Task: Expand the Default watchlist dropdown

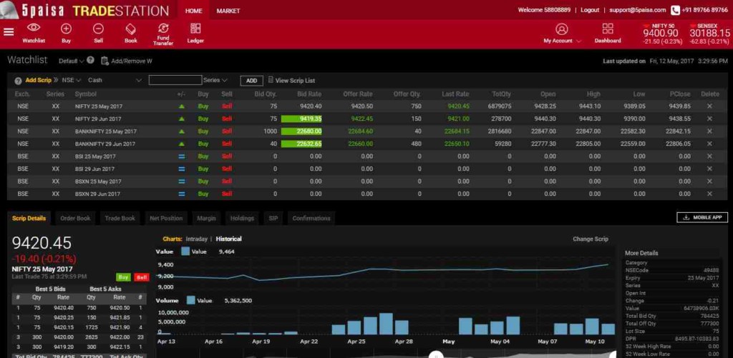Action: pyautogui.click(x=72, y=61)
